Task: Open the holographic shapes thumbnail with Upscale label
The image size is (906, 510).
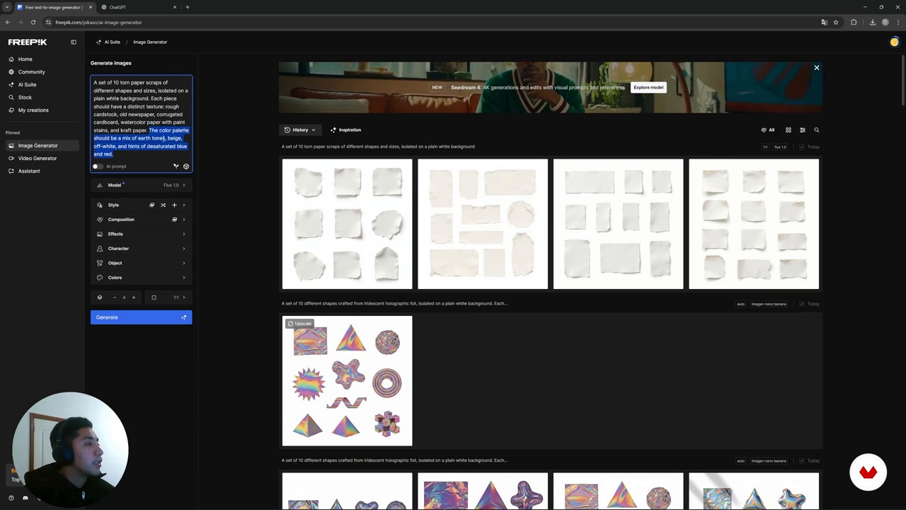Action: [347, 381]
